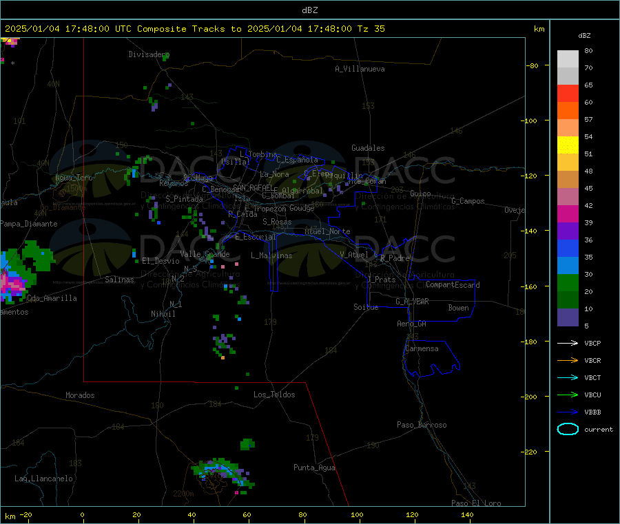Image resolution: width=620 pixels, height=524 pixels.
Task: Click the yellow 51 dBZ color swatch
Action: coord(568,145)
